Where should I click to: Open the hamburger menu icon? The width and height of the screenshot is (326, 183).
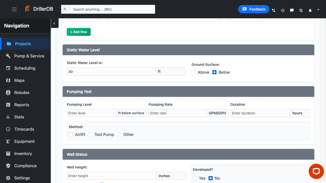[14, 9]
